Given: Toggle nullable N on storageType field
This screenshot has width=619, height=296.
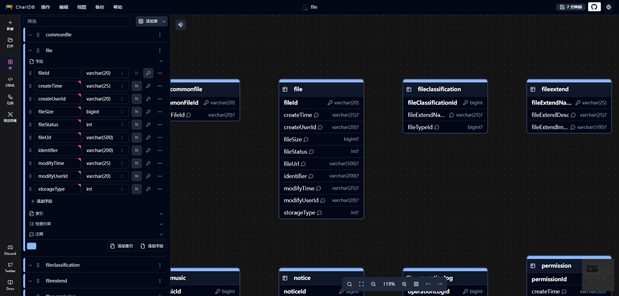Looking at the screenshot, I should coord(137,189).
